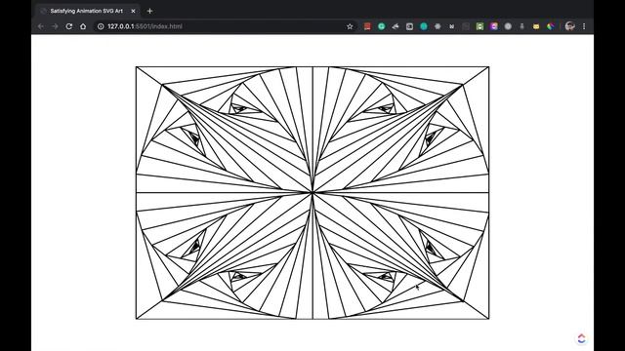Open the rainbow-colored extension
Image resolution: width=625 pixels, height=351 pixels.
(551, 26)
